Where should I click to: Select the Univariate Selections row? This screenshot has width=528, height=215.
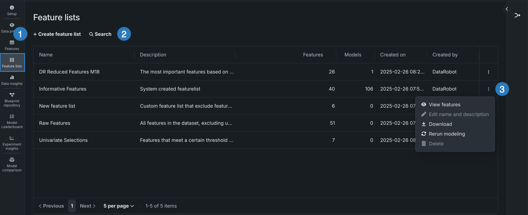click(x=63, y=140)
